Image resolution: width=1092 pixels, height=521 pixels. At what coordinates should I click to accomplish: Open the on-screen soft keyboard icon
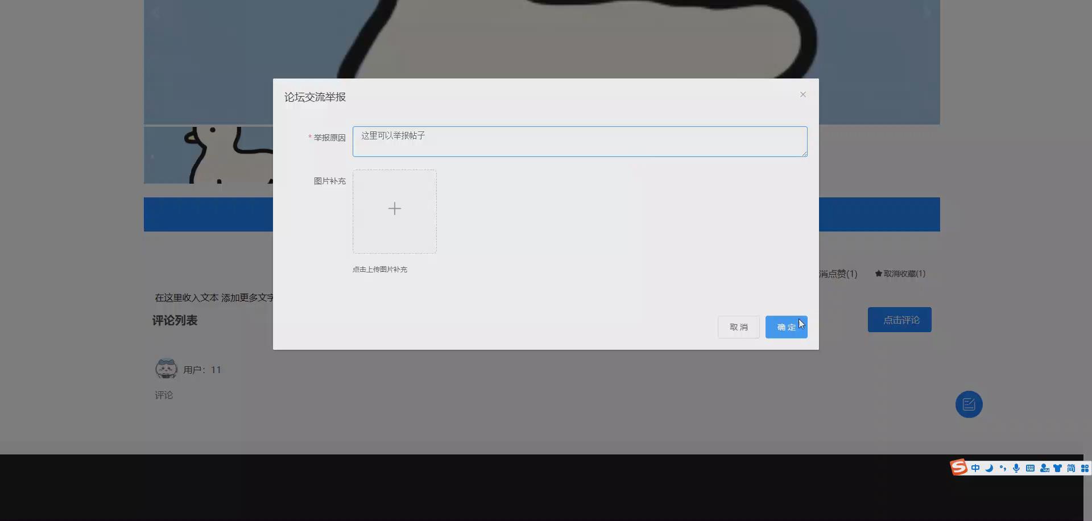click(x=1030, y=468)
